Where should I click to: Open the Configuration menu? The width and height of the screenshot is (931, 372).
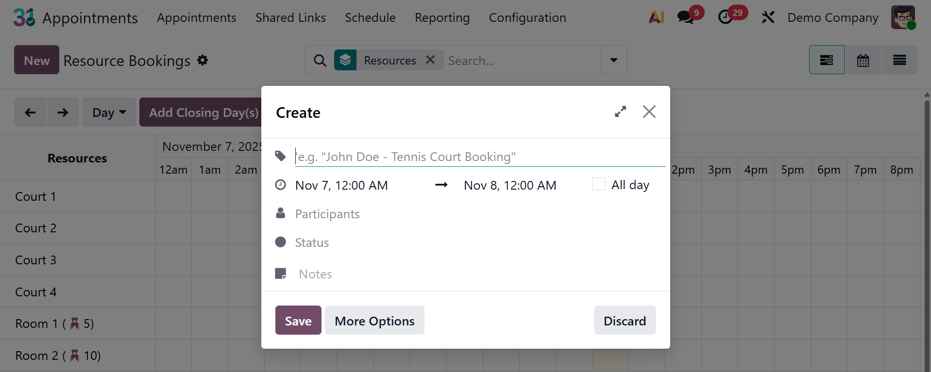point(527,18)
